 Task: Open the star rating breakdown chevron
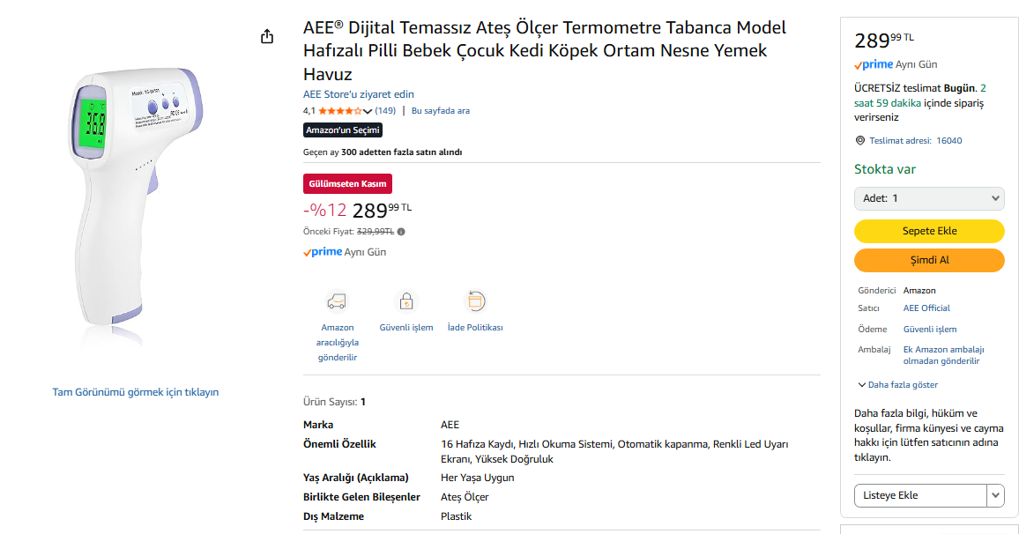(368, 112)
